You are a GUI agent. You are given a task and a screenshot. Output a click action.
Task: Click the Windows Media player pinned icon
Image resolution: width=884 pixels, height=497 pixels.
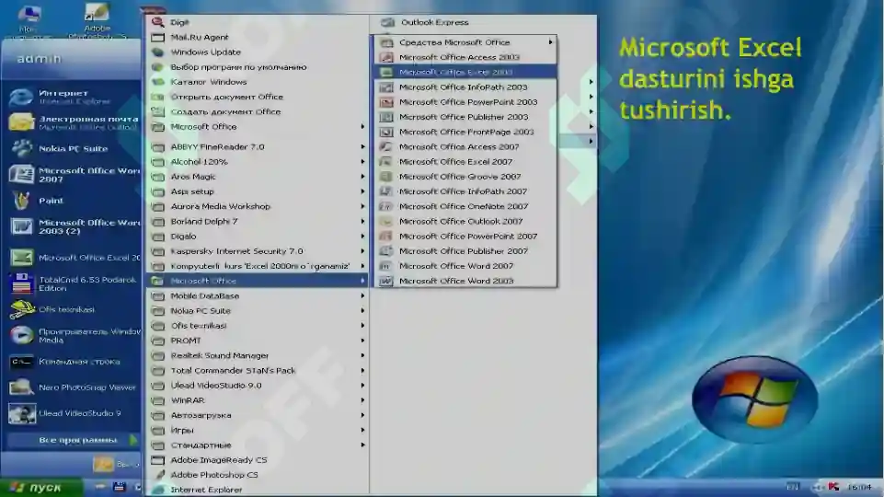click(x=21, y=336)
